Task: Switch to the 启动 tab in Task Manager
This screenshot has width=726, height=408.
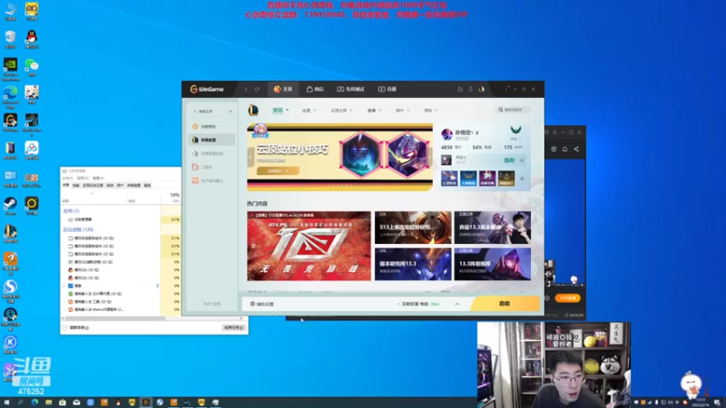Action: (x=110, y=186)
